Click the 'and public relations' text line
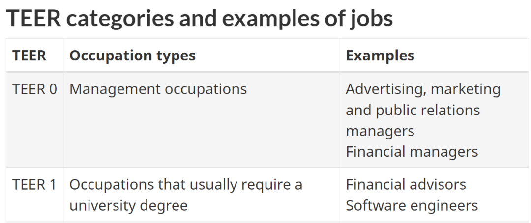531x223 pixels. pyautogui.click(x=413, y=110)
